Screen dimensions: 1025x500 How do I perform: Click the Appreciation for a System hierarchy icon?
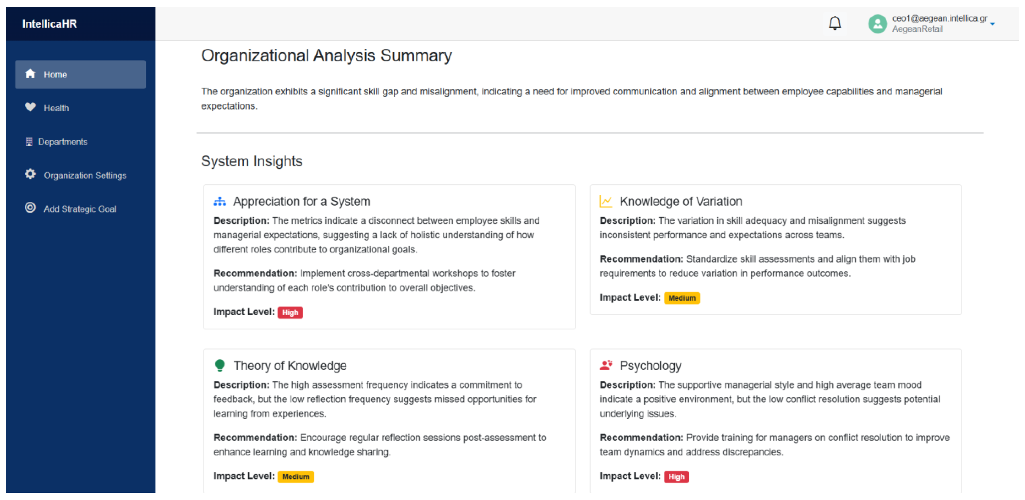coord(220,201)
